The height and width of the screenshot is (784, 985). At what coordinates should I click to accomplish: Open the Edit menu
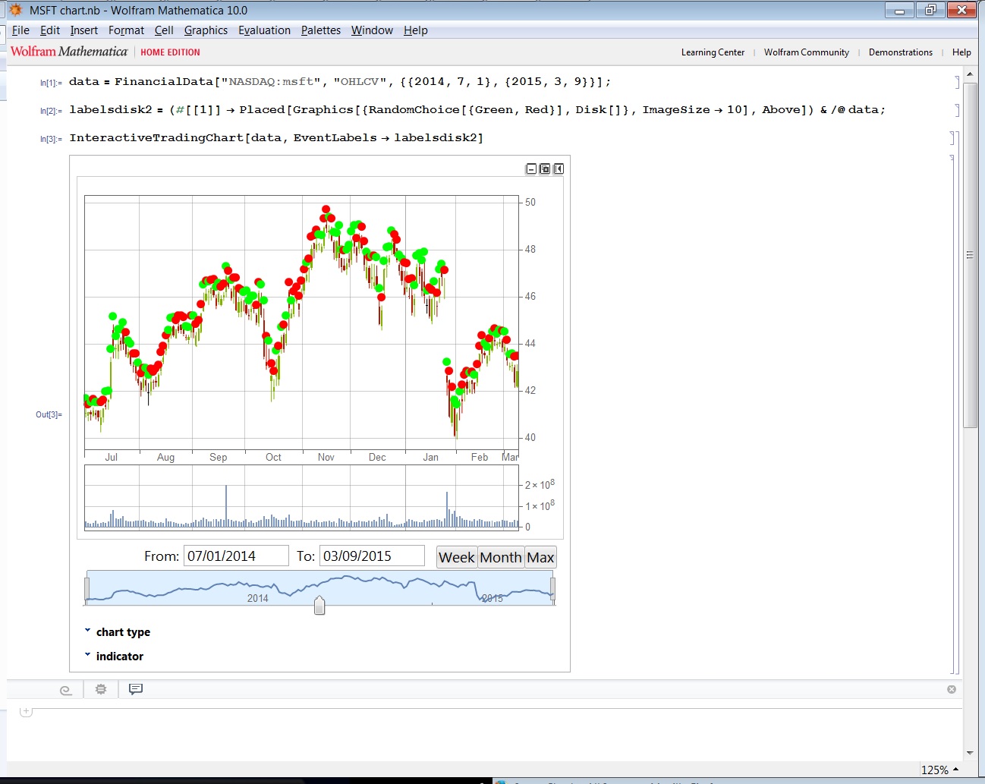50,30
